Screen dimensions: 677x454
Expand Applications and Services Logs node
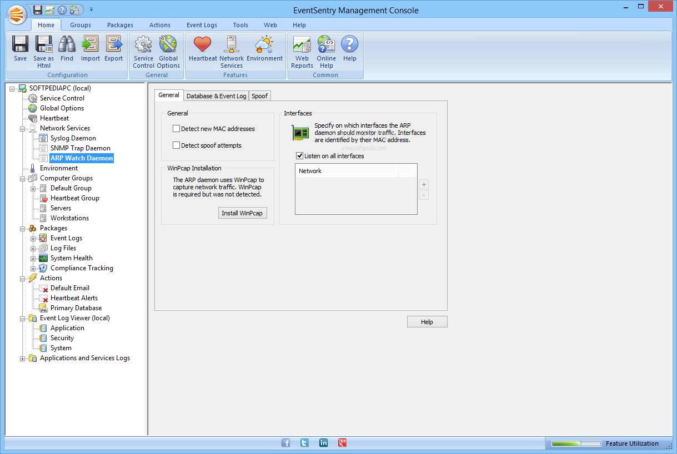tap(23, 358)
